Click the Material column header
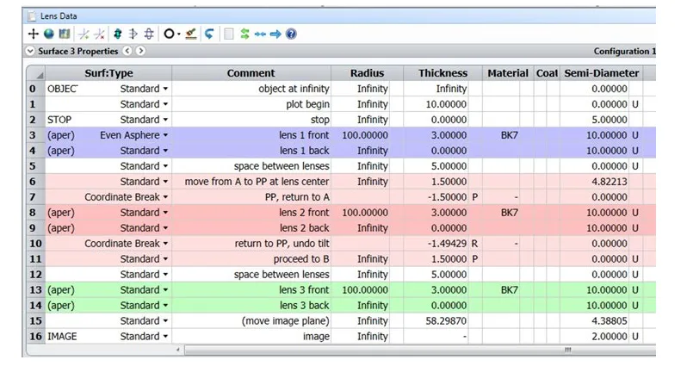This screenshot has height=366, width=687. pyautogui.click(x=508, y=73)
